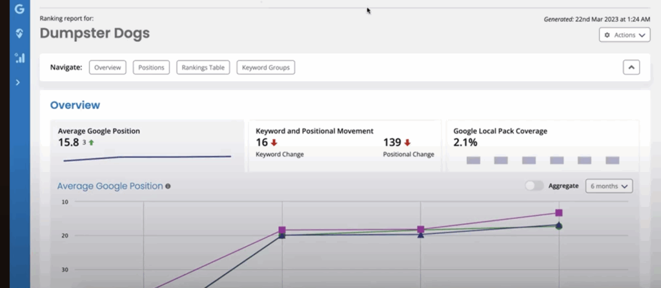
Task: Jump to the Positions section
Action: [151, 67]
